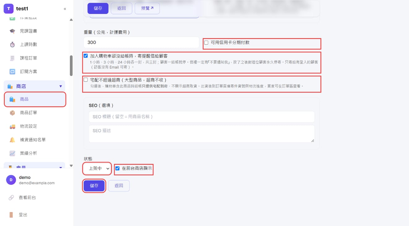Click the refresh icon for 訂閱方案

(12, 71)
